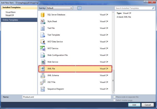157x109 pixels.
Task: Close the Add New Item dialog
Action: (x=152, y=2)
